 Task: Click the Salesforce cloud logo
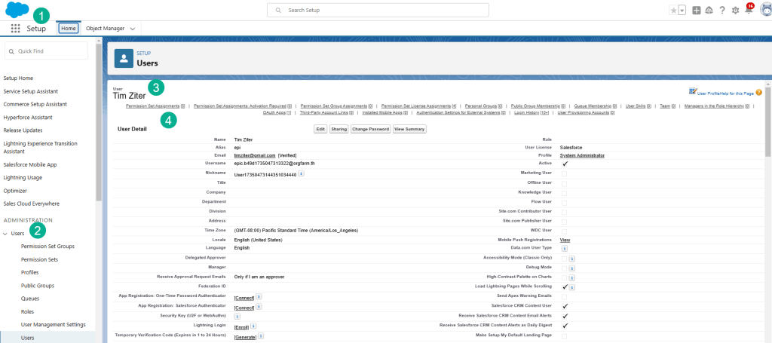pyautogui.click(x=18, y=11)
